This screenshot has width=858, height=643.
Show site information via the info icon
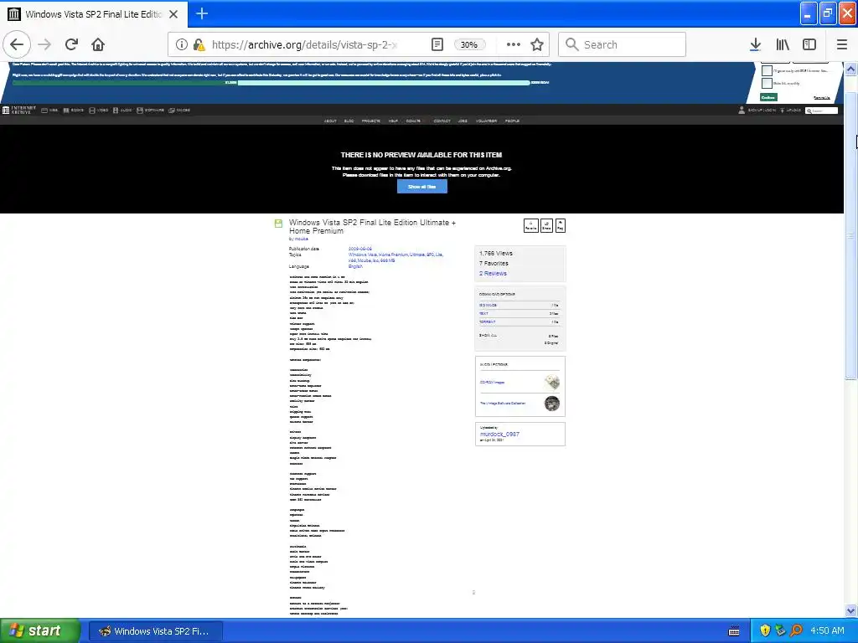[x=182, y=45]
